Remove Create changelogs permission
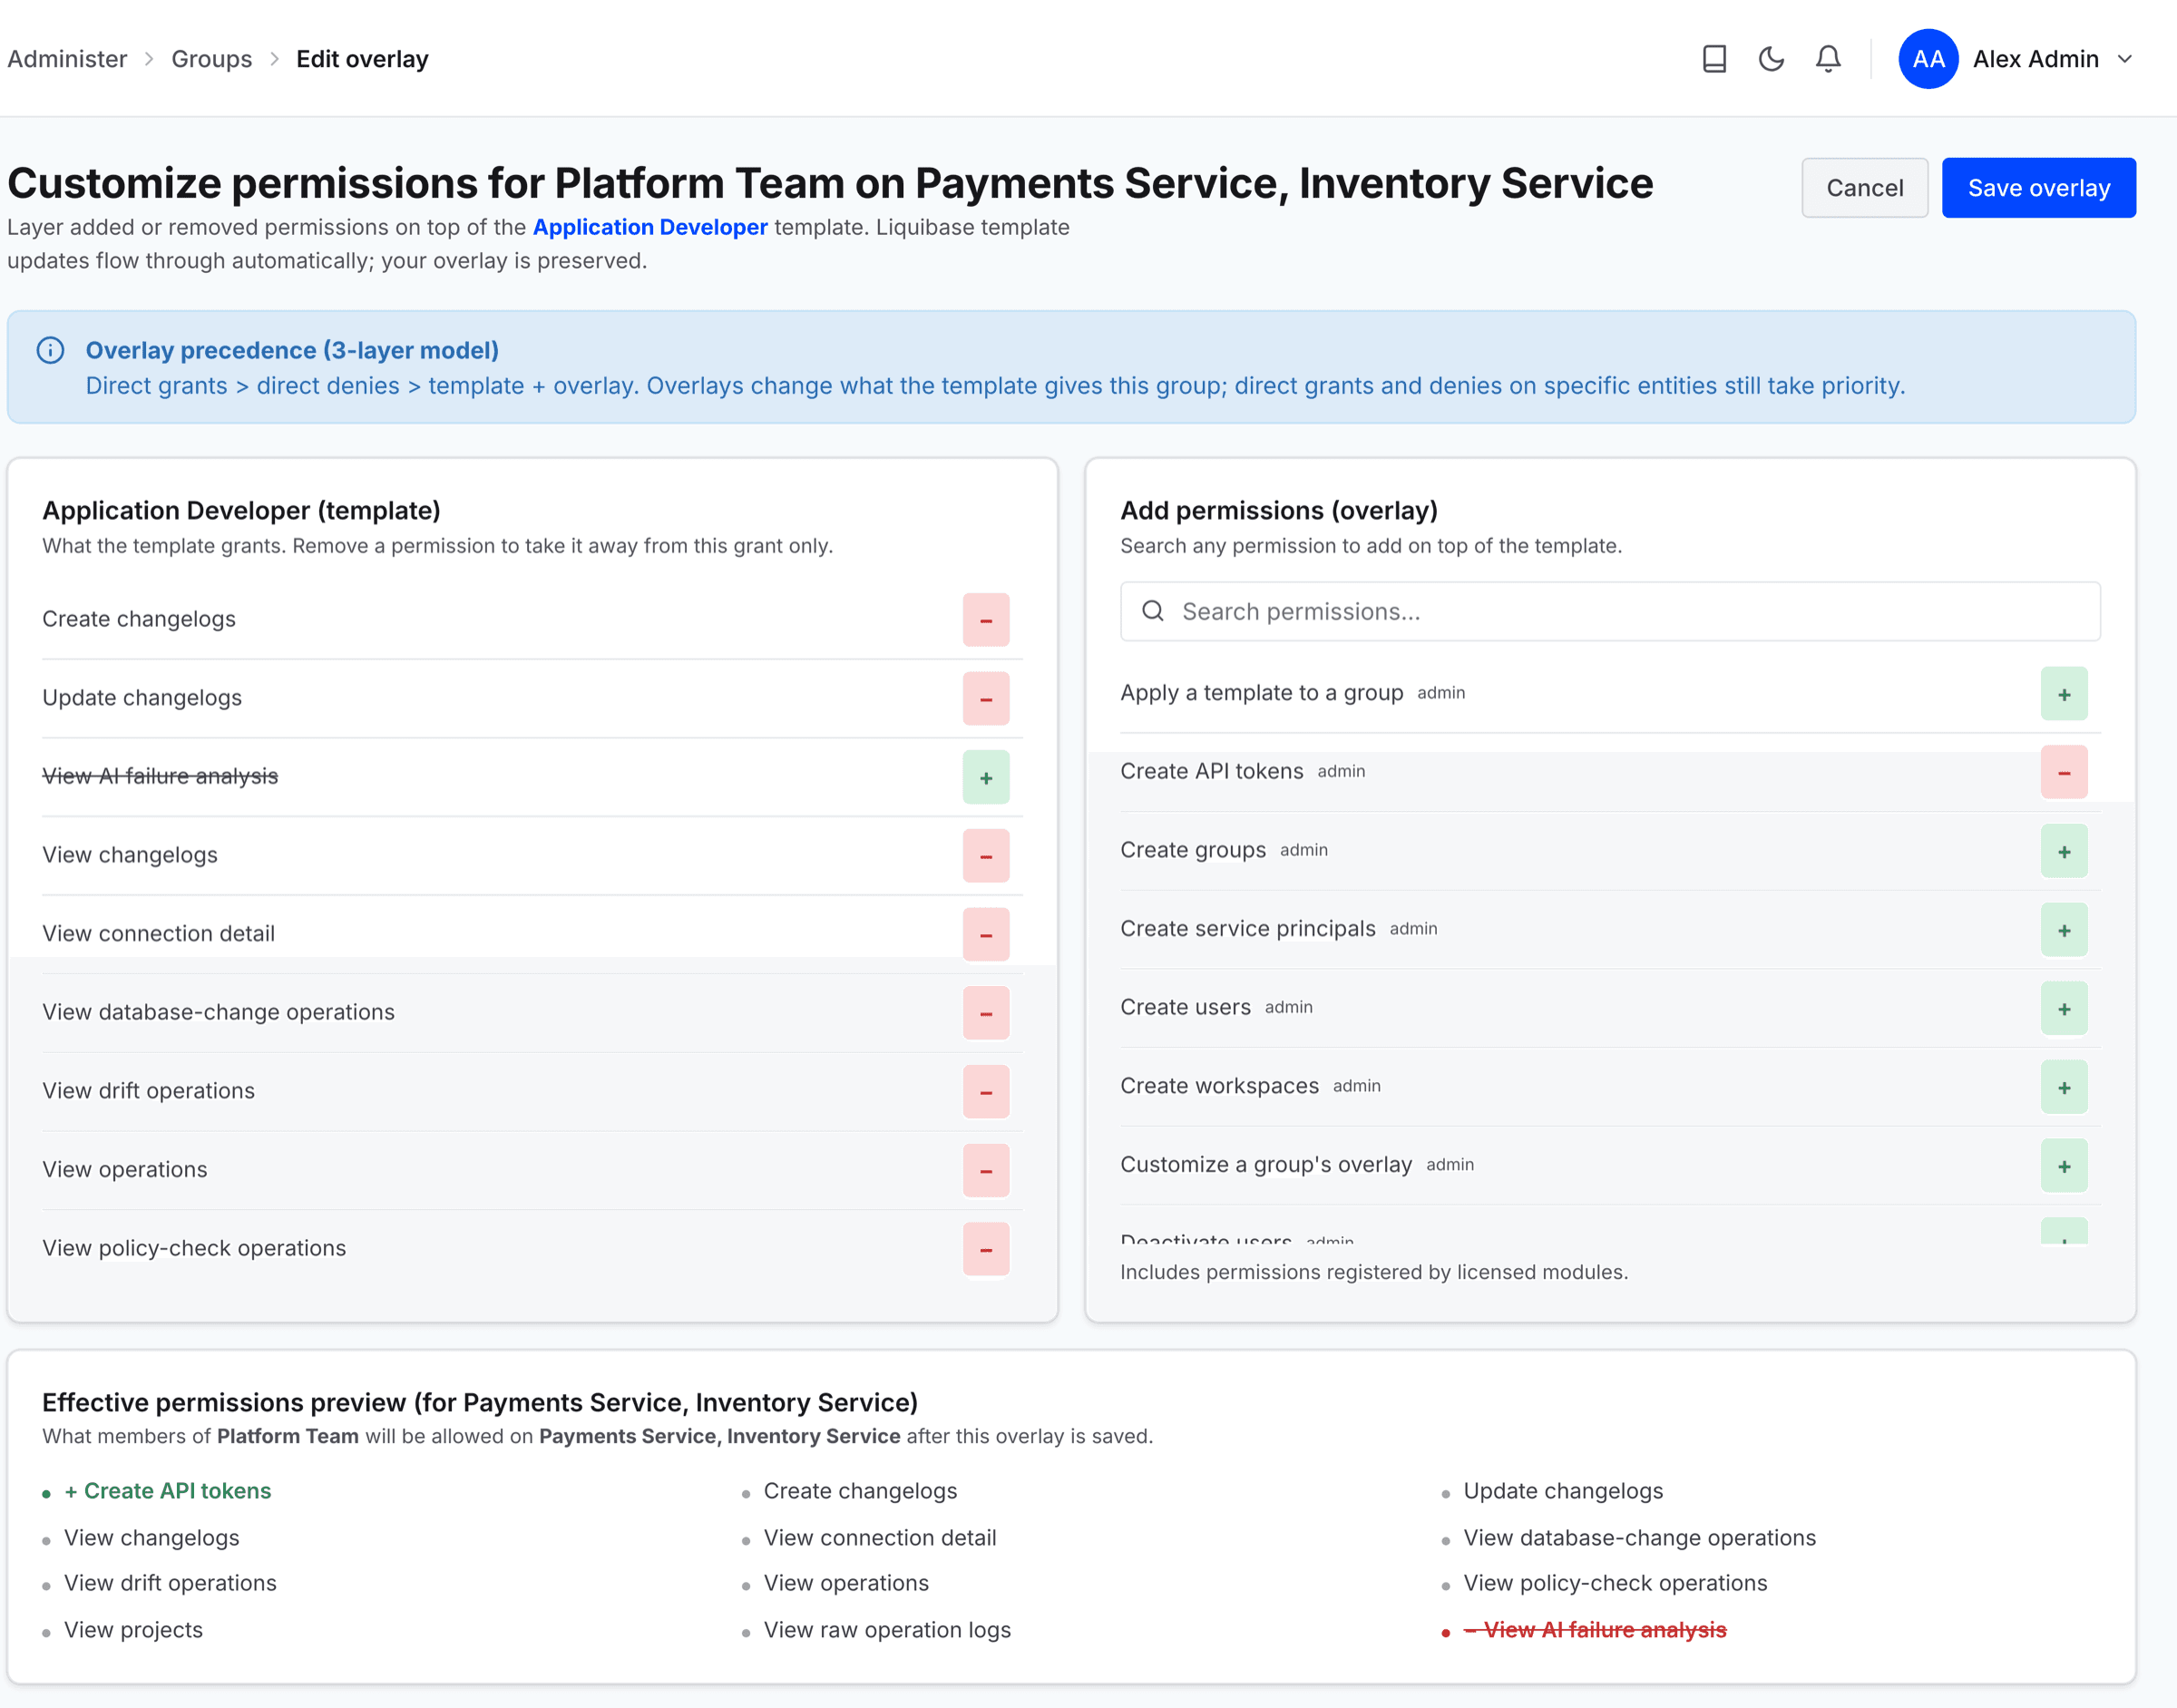The image size is (2177, 1708). (986, 620)
